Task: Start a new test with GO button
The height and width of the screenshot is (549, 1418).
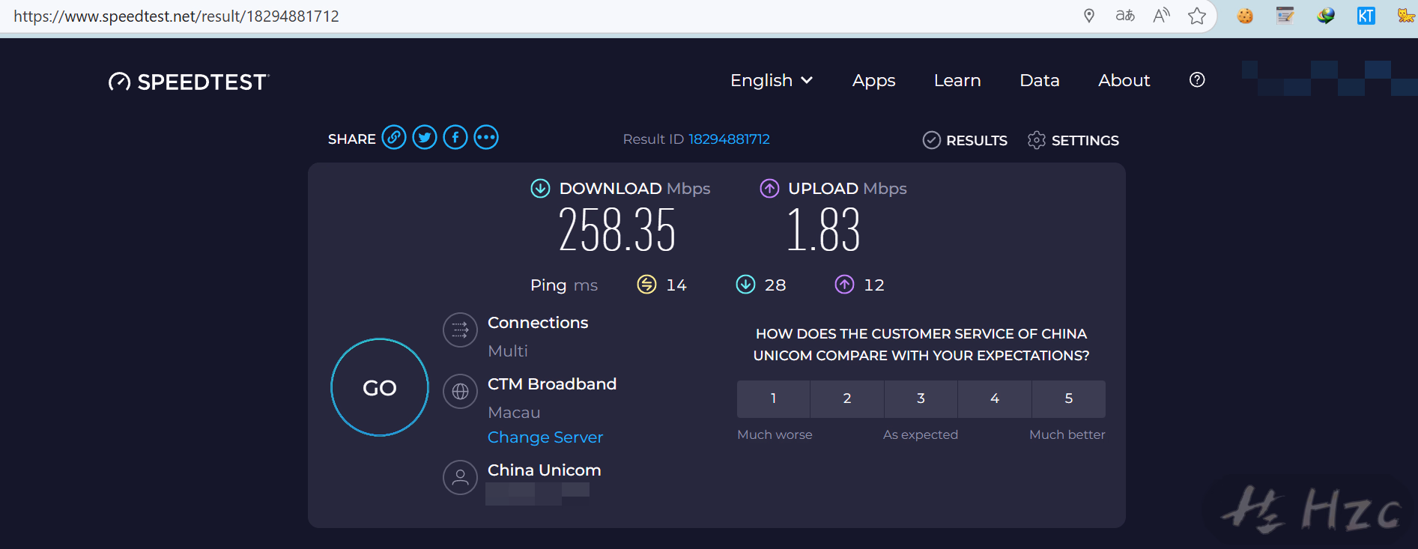Action: 380,387
